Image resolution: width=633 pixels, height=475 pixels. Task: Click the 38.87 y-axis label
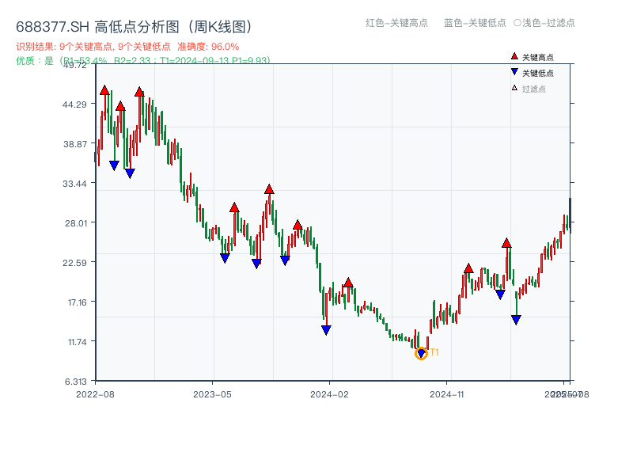coord(74,144)
